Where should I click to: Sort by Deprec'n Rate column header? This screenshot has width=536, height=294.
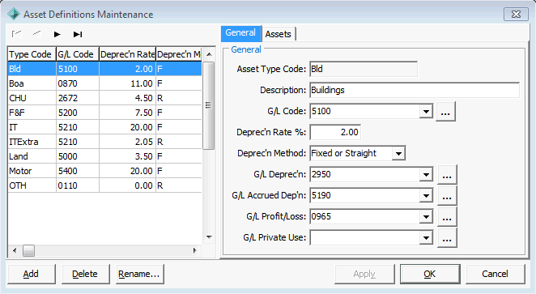(127, 54)
